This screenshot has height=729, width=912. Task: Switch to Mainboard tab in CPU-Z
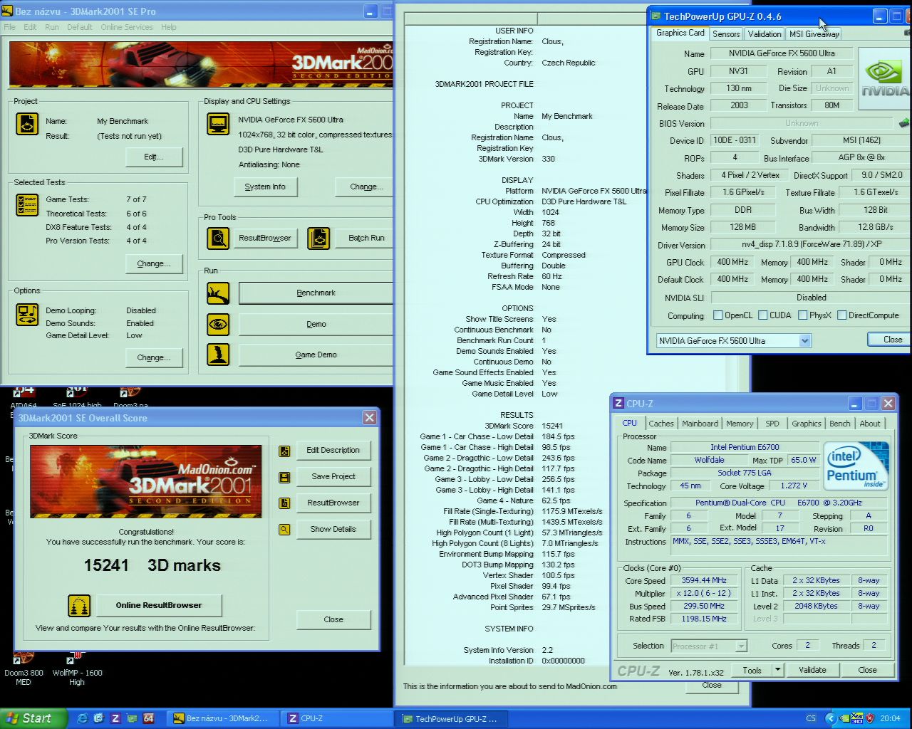700,424
